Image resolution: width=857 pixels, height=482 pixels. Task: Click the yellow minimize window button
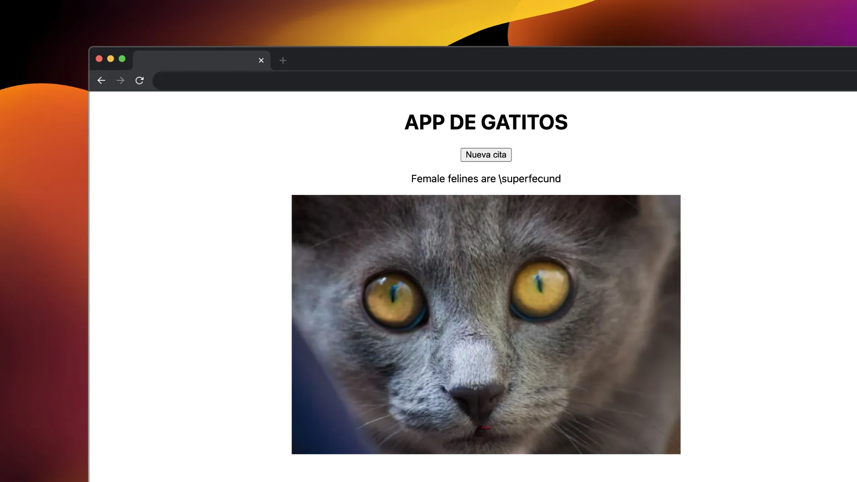(x=111, y=59)
